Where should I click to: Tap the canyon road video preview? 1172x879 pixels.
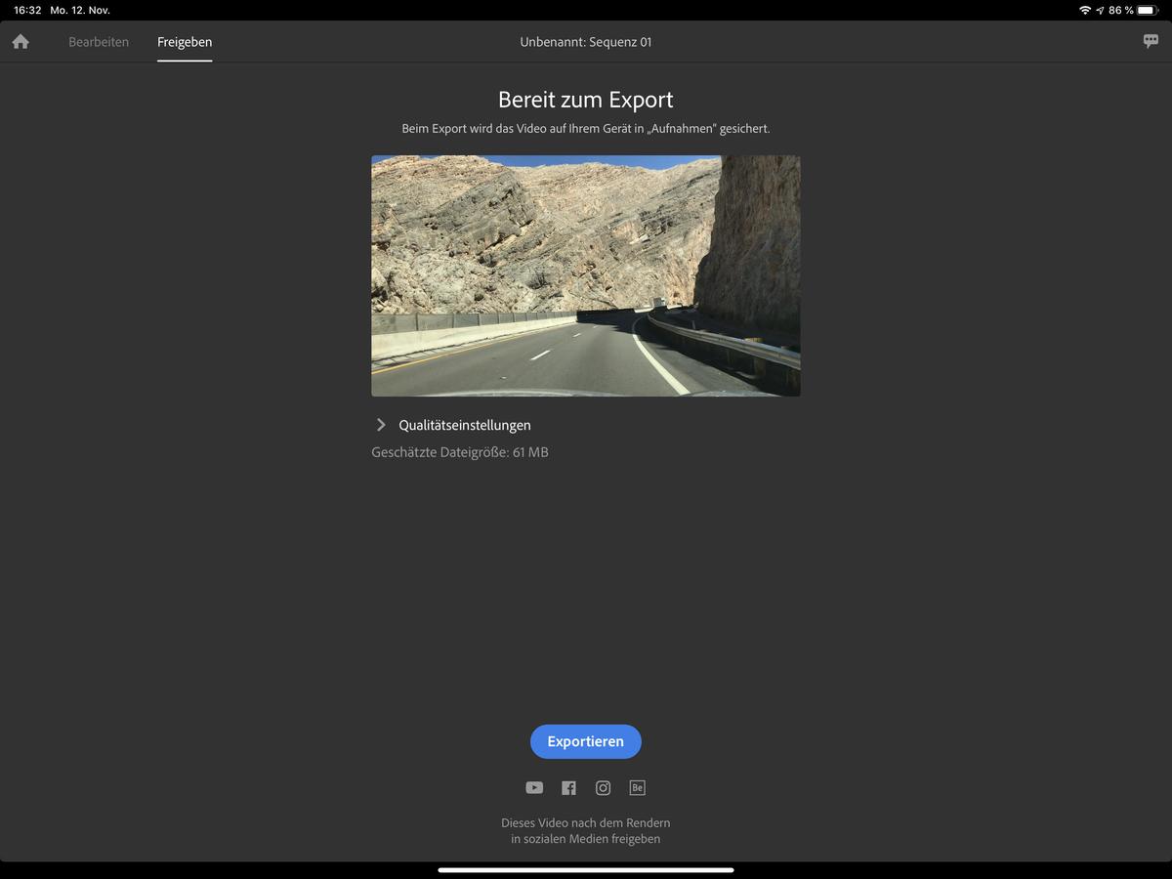tap(586, 275)
